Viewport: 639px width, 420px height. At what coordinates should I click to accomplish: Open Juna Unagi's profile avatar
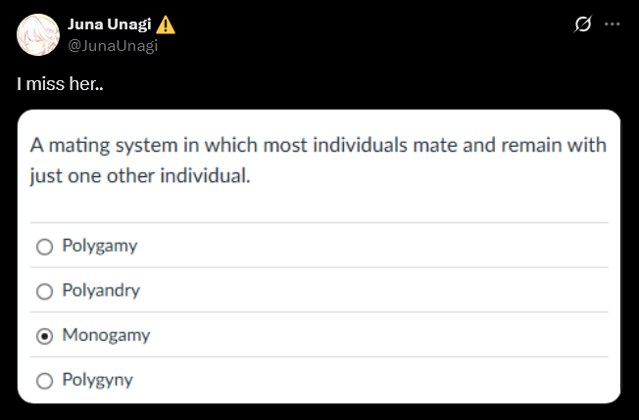[37, 34]
